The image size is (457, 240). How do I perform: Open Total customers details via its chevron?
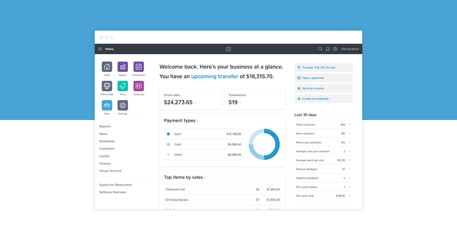pyautogui.click(x=349, y=125)
